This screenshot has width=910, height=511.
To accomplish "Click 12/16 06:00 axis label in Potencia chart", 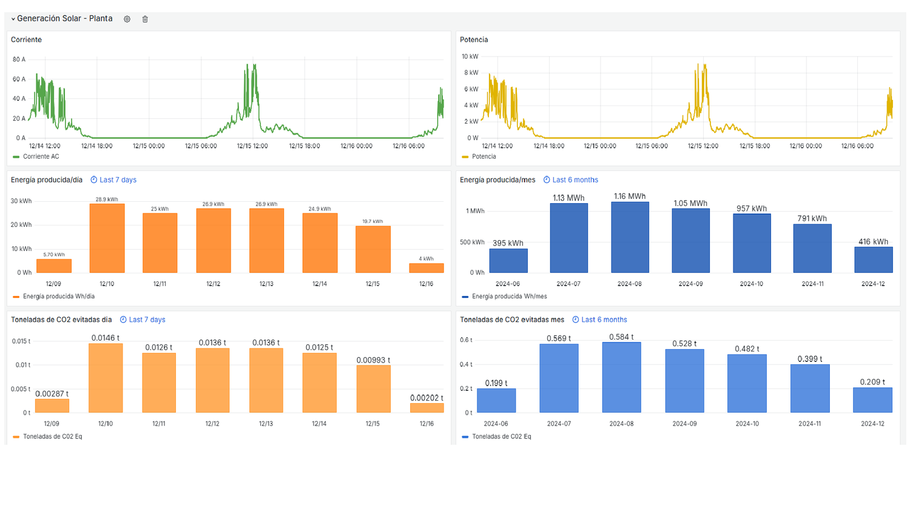I will (857, 146).
